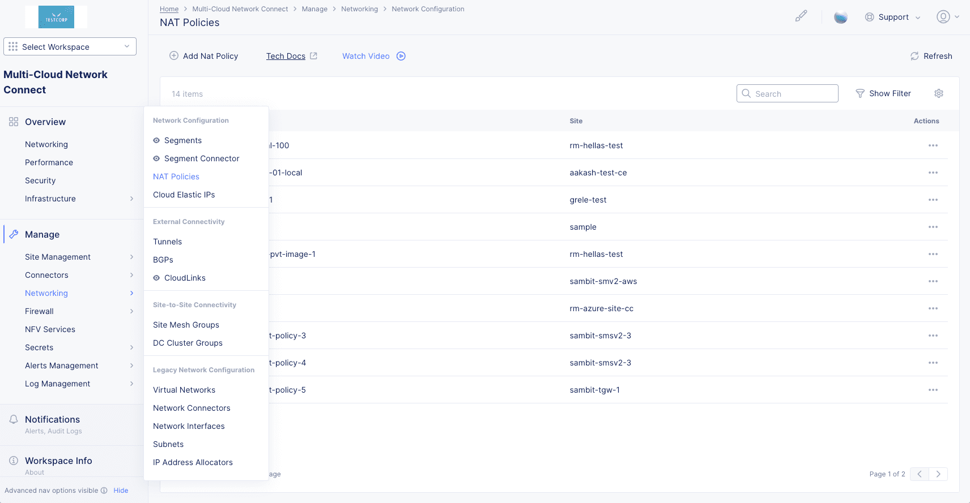Go to next page of results
The image size is (970, 503).
(x=938, y=474)
